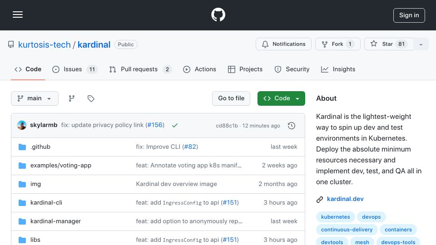
Task: Click '2 weeks ago' in examples row
Action: click(279, 165)
